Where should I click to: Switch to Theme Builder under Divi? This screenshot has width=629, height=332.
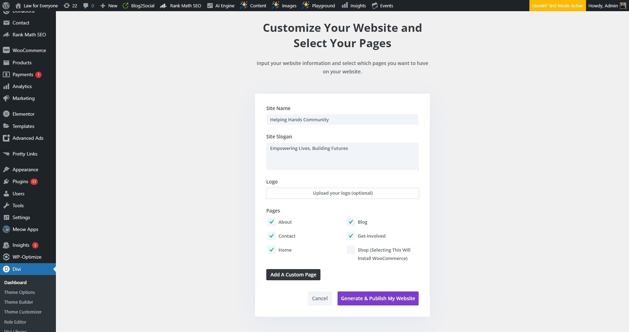tap(18, 302)
